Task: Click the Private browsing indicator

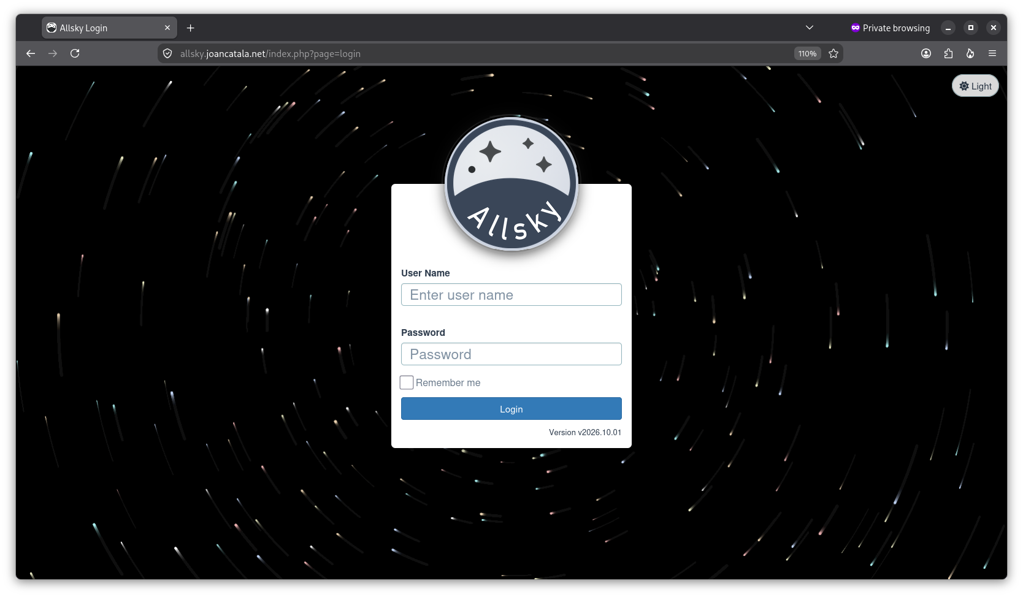Action: click(890, 28)
